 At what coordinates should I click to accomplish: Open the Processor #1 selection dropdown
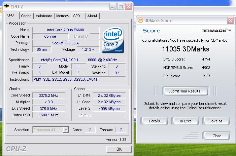(x=66, y=130)
